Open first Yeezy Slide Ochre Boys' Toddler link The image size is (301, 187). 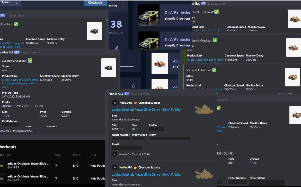[x=147, y=109]
